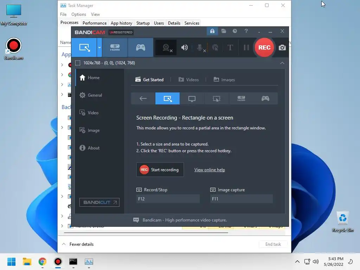The width and height of the screenshot is (360, 270).
Task: Open View online help link
Action: (x=210, y=170)
